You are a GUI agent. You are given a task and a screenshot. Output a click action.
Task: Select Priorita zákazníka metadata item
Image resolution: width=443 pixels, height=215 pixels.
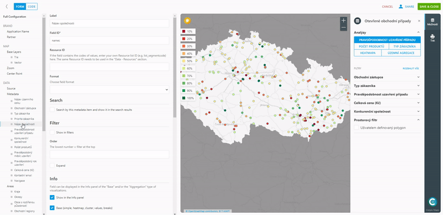(x=24, y=119)
